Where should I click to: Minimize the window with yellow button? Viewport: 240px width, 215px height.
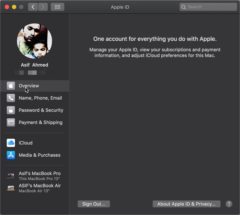[x=14, y=7]
